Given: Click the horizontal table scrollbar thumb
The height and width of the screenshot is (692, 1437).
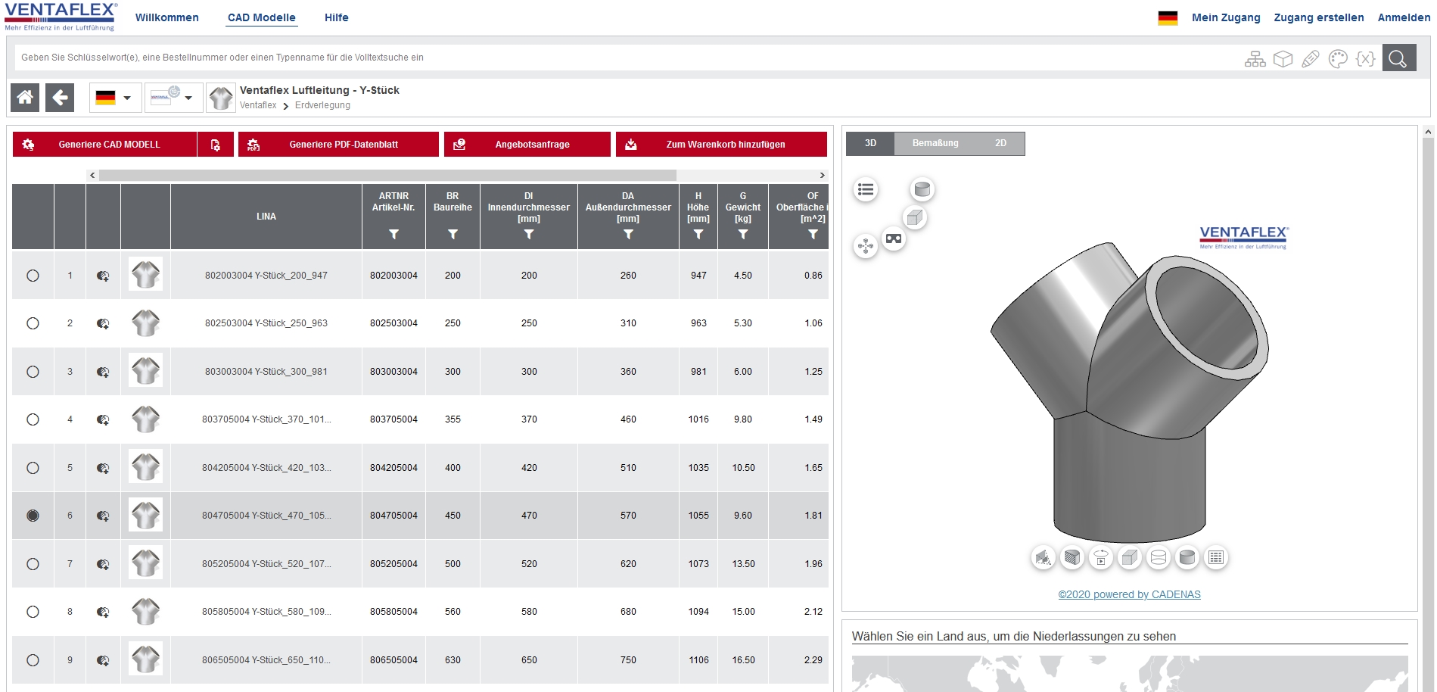Looking at the screenshot, I should click(387, 175).
